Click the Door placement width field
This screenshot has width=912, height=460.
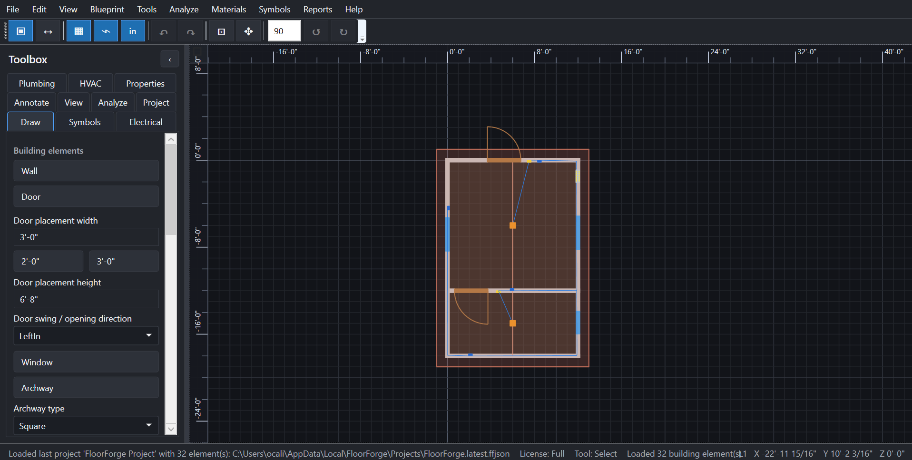(86, 237)
